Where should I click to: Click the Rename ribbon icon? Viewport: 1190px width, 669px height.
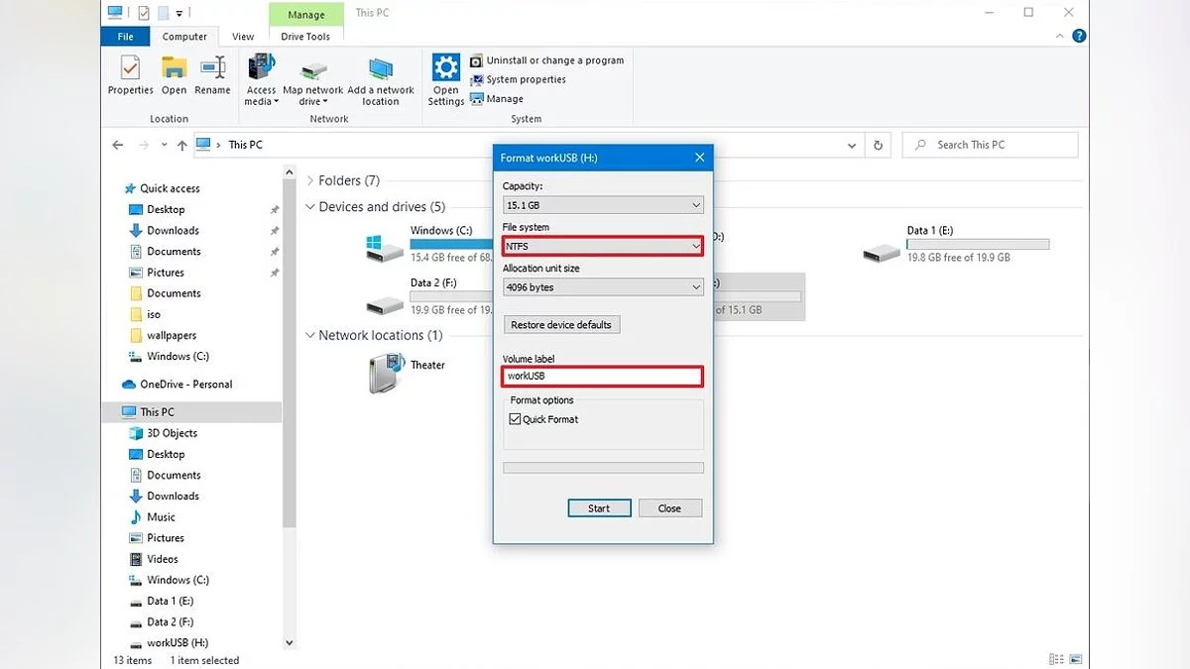point(212,69)
